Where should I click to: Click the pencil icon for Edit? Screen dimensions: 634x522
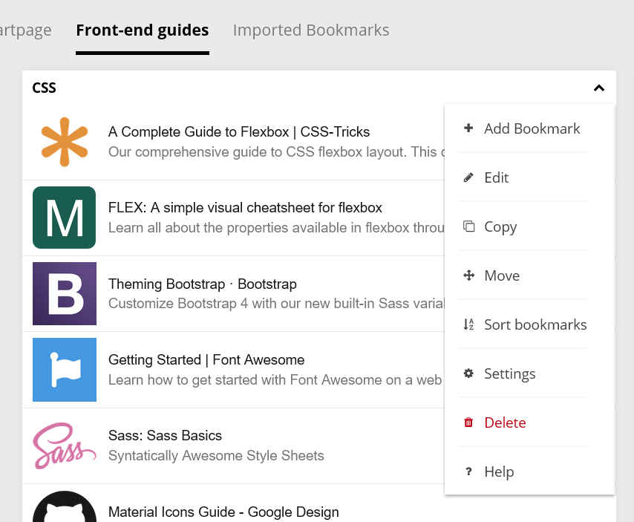pos(468,177)
